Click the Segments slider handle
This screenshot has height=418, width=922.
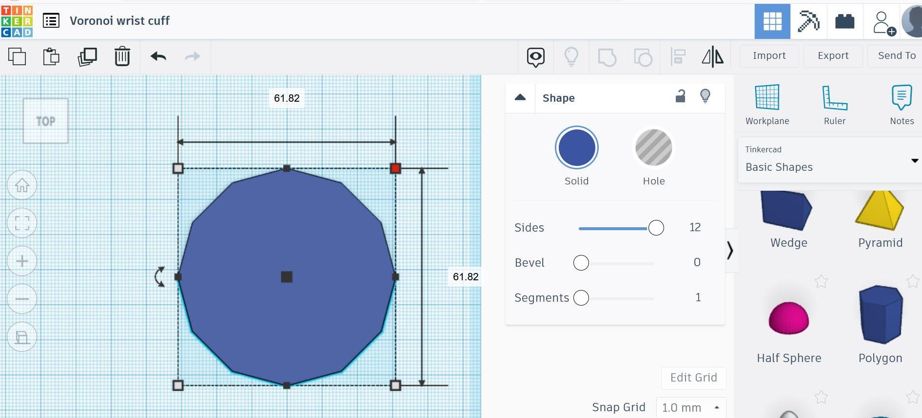tap(581, 298)
